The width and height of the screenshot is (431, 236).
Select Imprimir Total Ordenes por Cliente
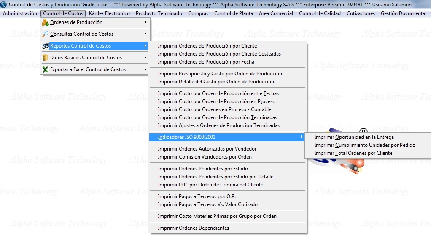(353, 153)
